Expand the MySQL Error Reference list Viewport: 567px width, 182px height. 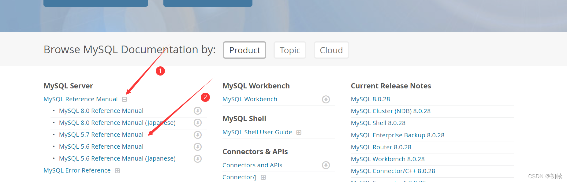(x=118, y=171)
